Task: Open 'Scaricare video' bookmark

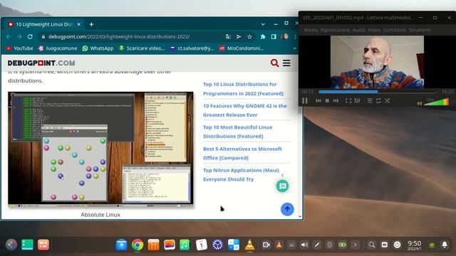Action: (142, 48)
